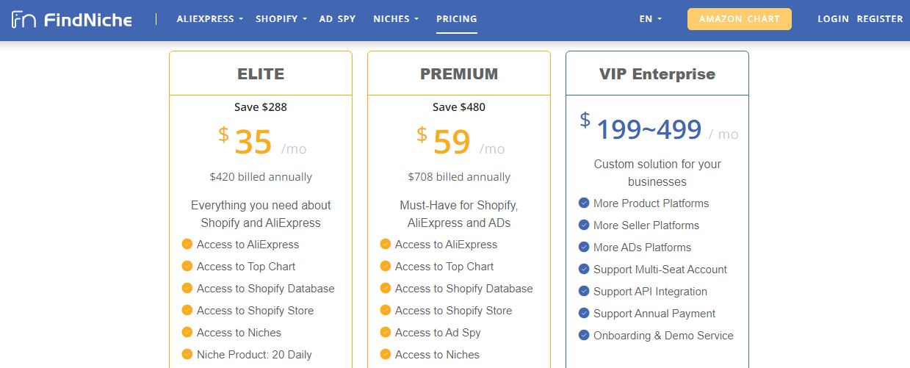Screen dimensions: 910x368
Task: Open the EN language selector
Action: point(650,19)
